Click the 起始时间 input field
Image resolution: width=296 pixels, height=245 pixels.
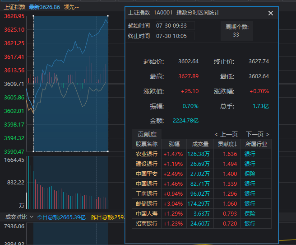(x=175, y=26)
